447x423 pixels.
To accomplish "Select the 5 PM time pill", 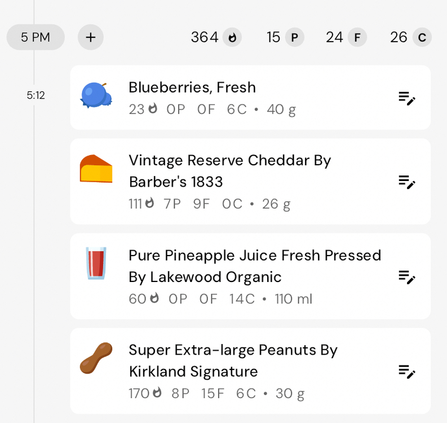I will tap(36, 37).
